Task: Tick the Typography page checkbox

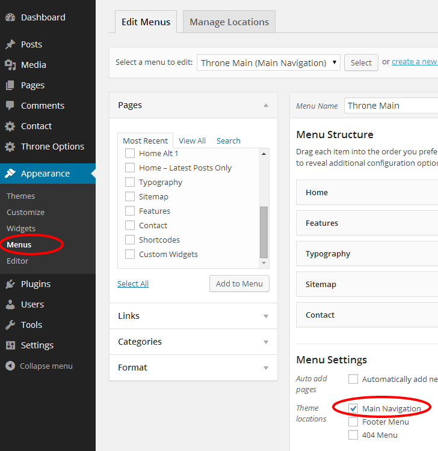Action: tap(130, 182)
